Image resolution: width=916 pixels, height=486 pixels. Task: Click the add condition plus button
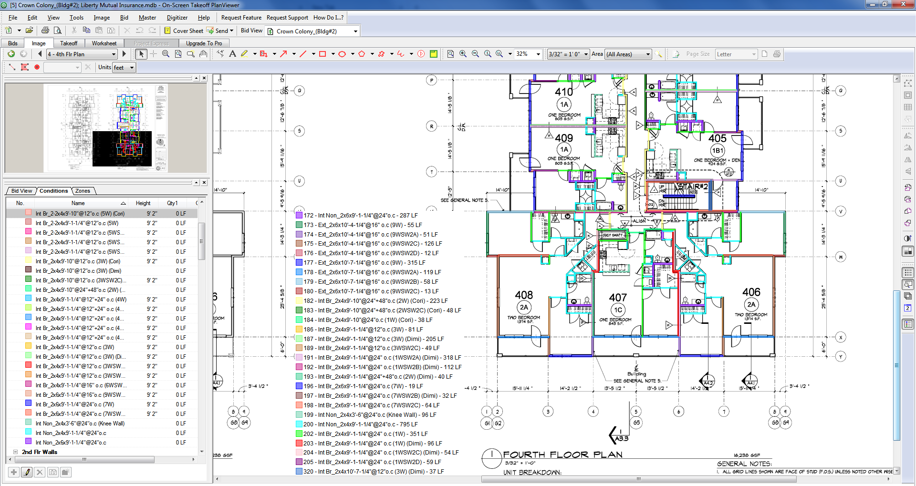pyautogui.click(x=14, y=472)
